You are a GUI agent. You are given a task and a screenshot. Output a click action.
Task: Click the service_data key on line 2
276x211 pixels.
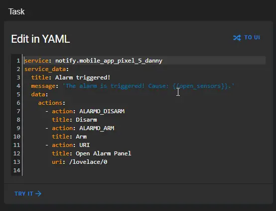45,69
